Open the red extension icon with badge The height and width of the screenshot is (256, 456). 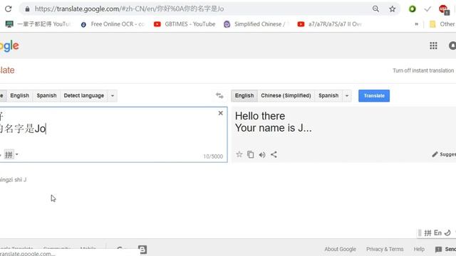click(x=443, y=9)
